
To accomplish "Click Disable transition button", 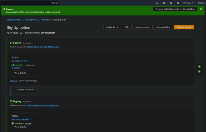I will tap(25, 90).
